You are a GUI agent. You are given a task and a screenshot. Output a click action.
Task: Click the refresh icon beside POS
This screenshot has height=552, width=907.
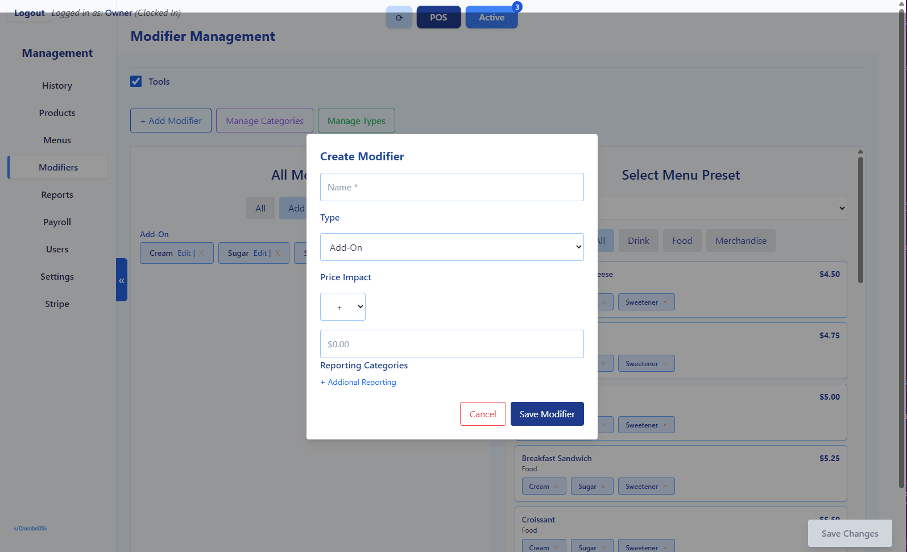coord(399,18)
